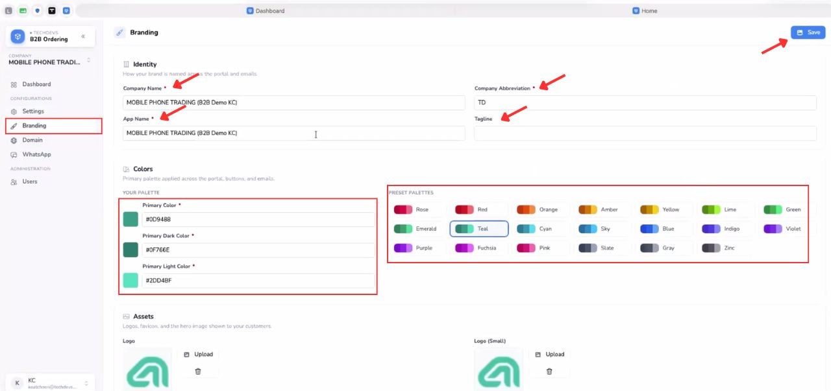The image size is (831, 391).
Task: Focus the Company Name input field
Action: pyautogui.click(x=294, y=102)
